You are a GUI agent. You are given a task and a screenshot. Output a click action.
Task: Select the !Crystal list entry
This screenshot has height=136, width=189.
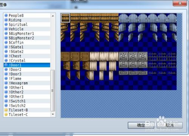[x=27, y=60]
